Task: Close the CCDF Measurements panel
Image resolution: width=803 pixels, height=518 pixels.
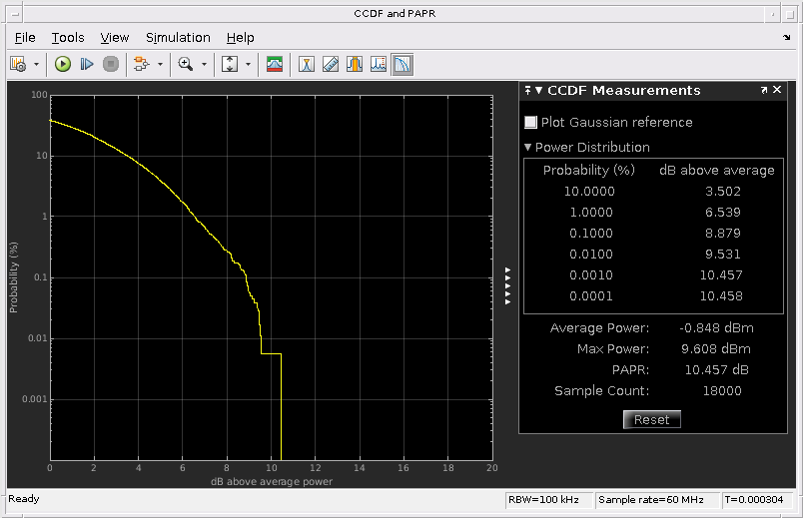Action: tap(777, 90)
